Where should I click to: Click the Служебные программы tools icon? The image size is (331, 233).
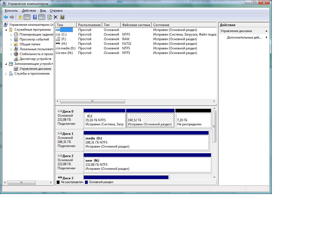(11, 30)
